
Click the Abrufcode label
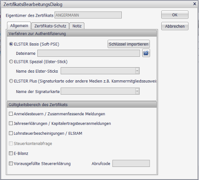pos(101,163)
